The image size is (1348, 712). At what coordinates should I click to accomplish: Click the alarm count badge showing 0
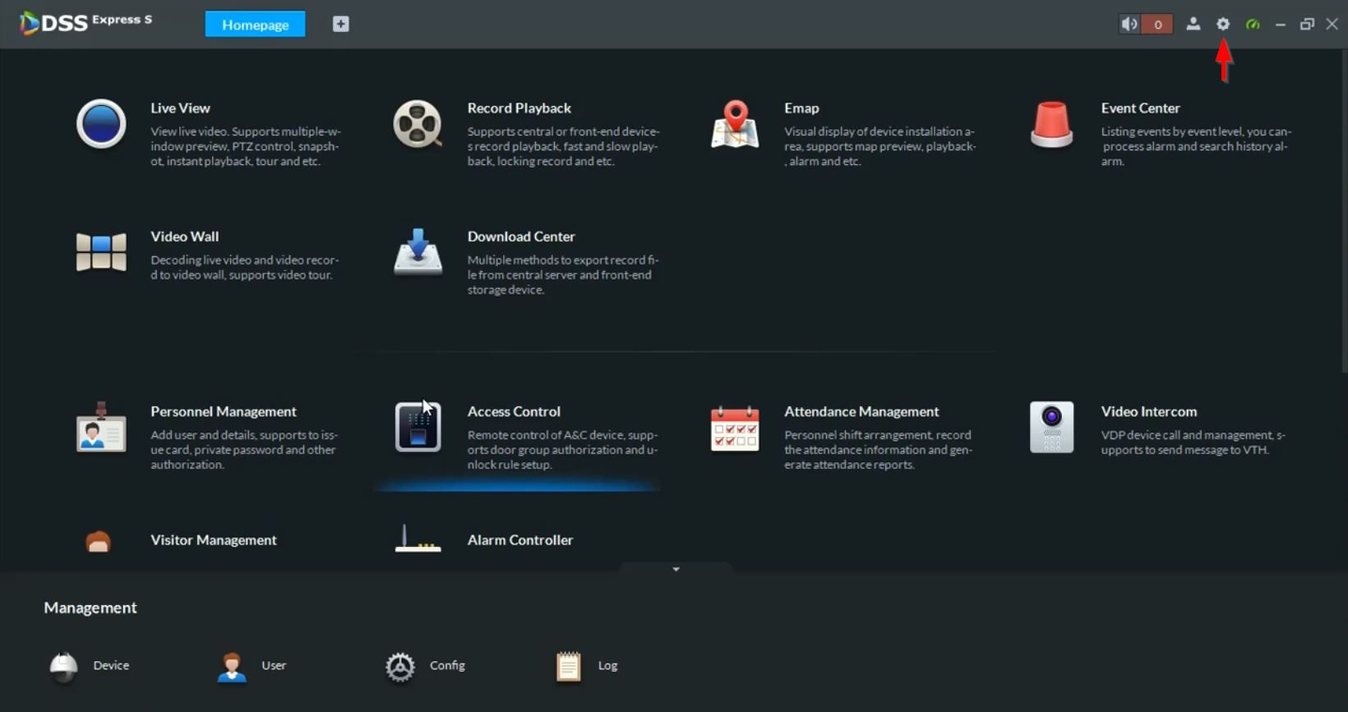(x=1157, y=25)
